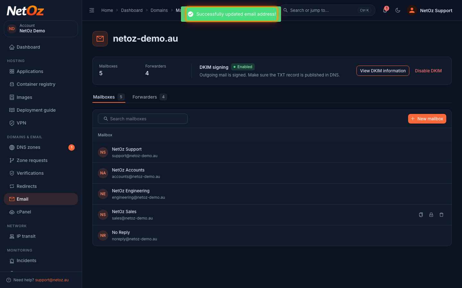Click the lock icon for NetOz Sales
This screenshot has height=288, width=462.
coord(431,215)
